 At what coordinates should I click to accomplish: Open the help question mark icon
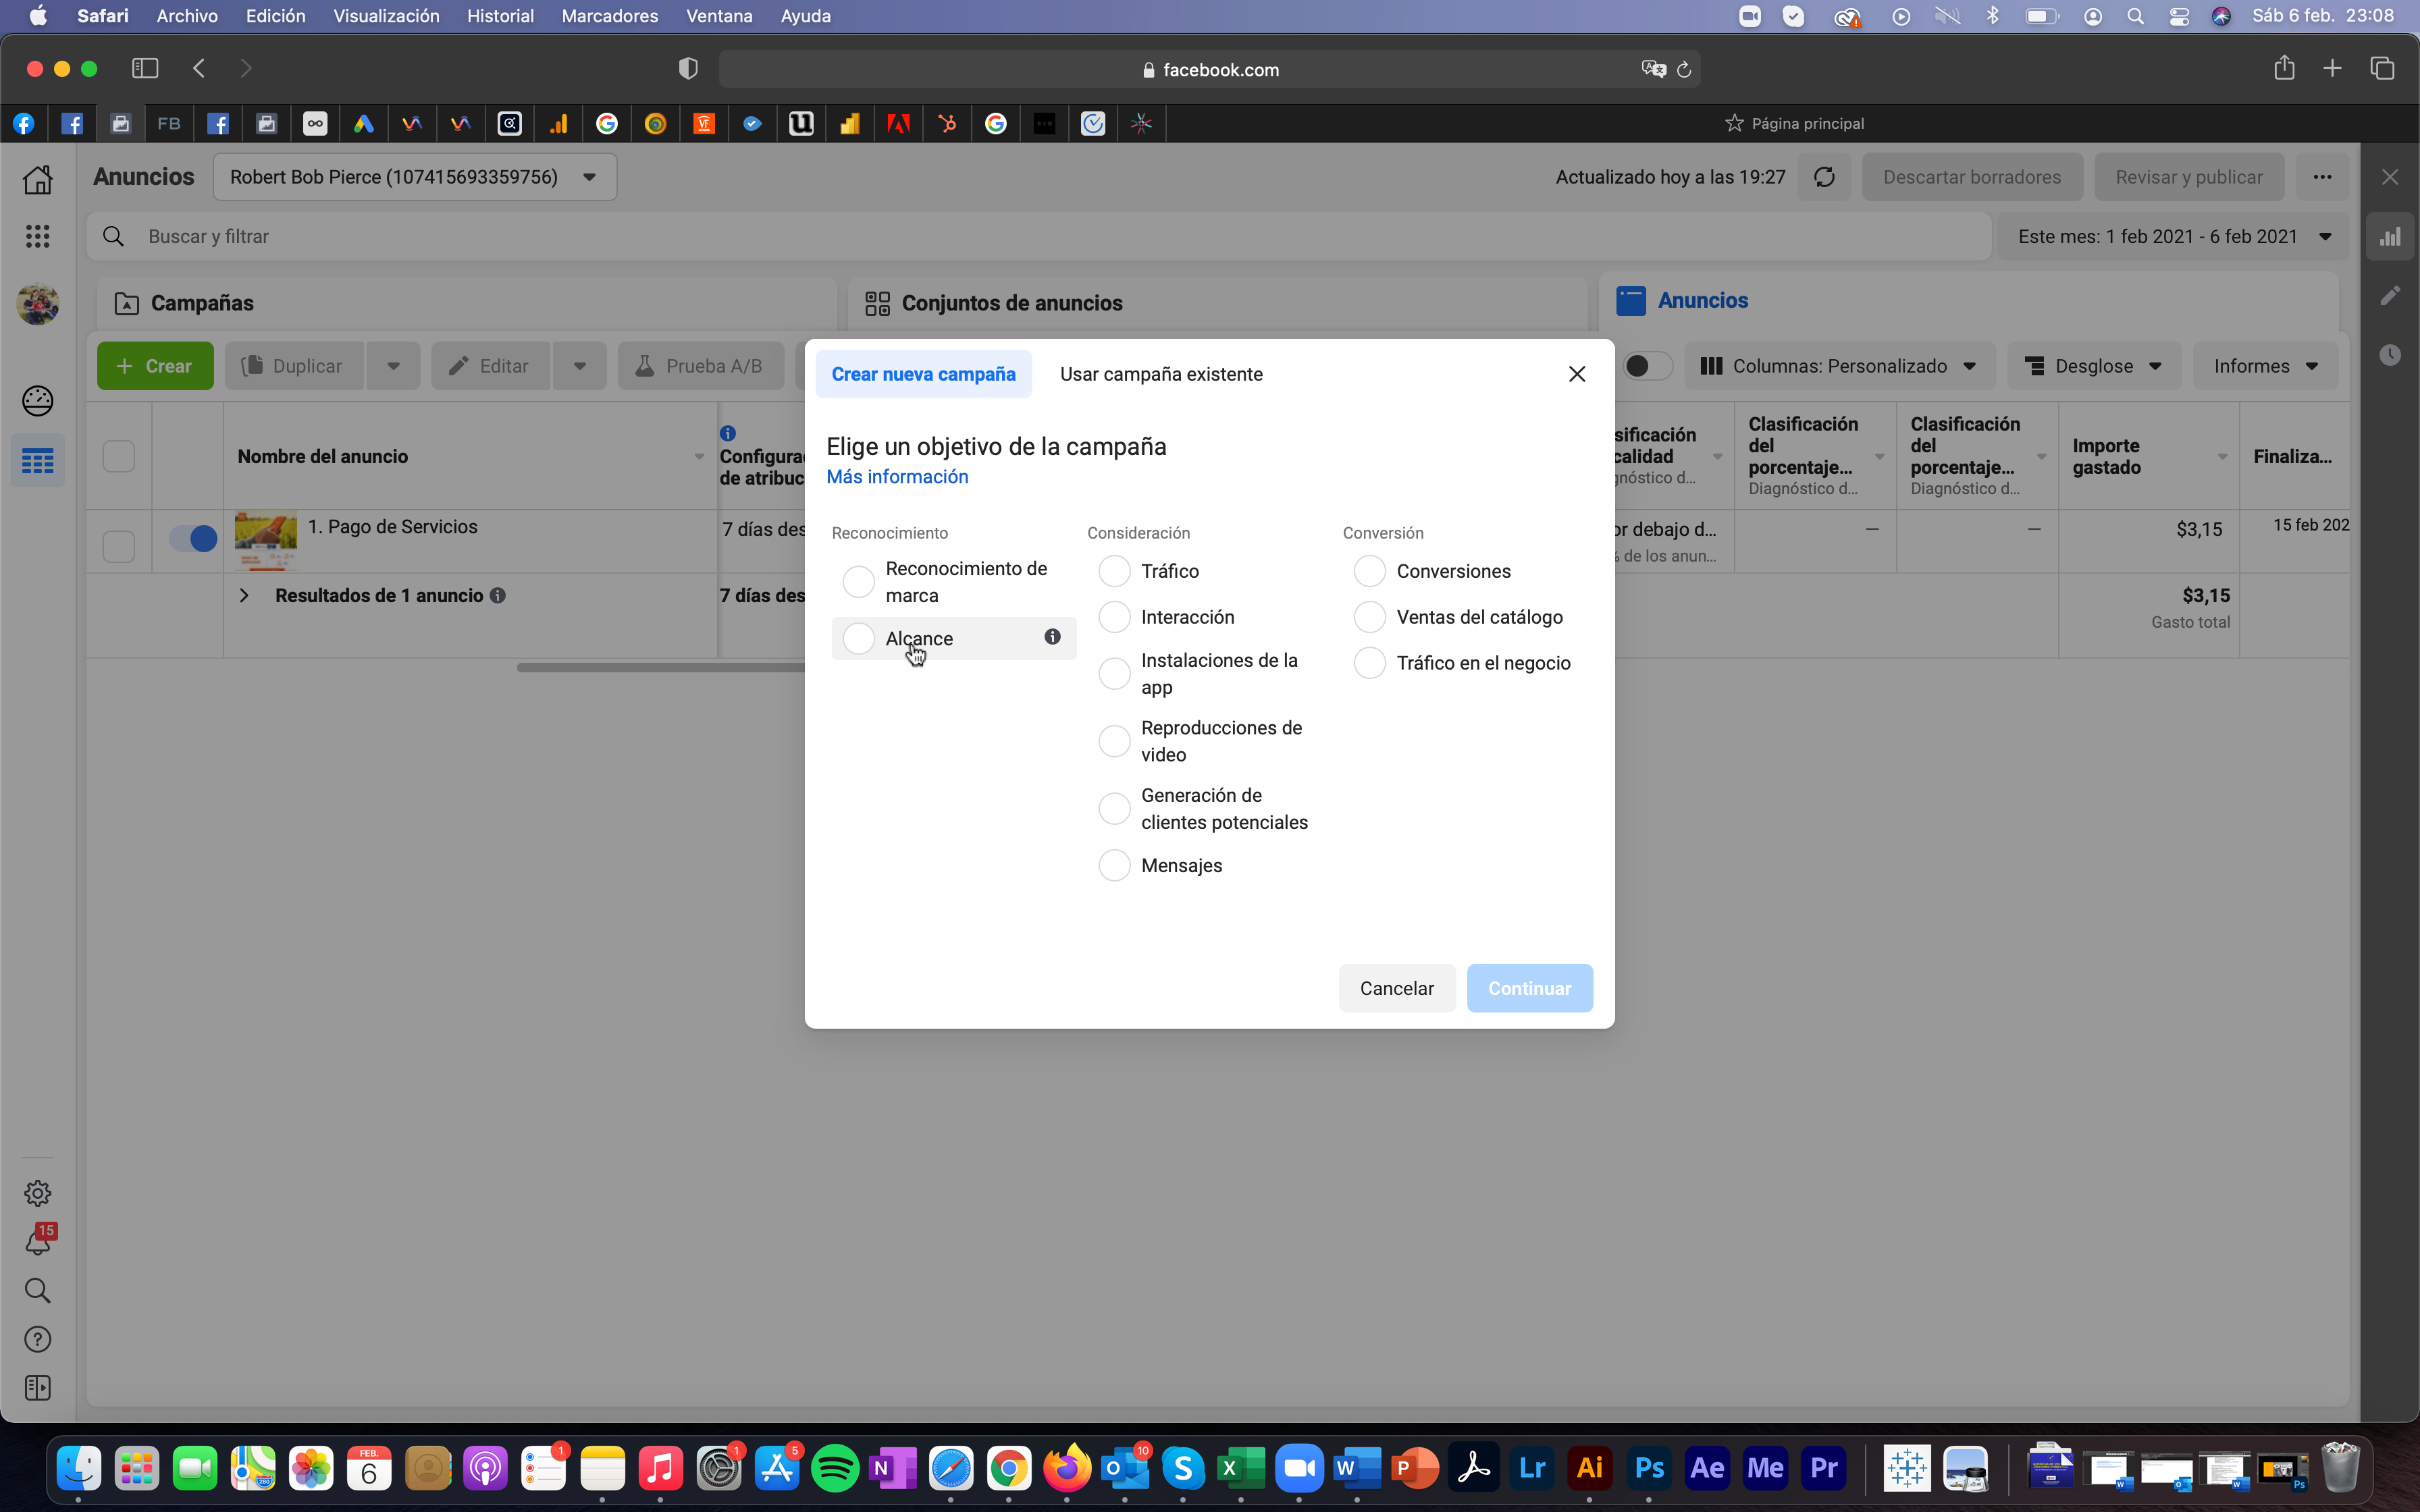[x=38, y=1339]
